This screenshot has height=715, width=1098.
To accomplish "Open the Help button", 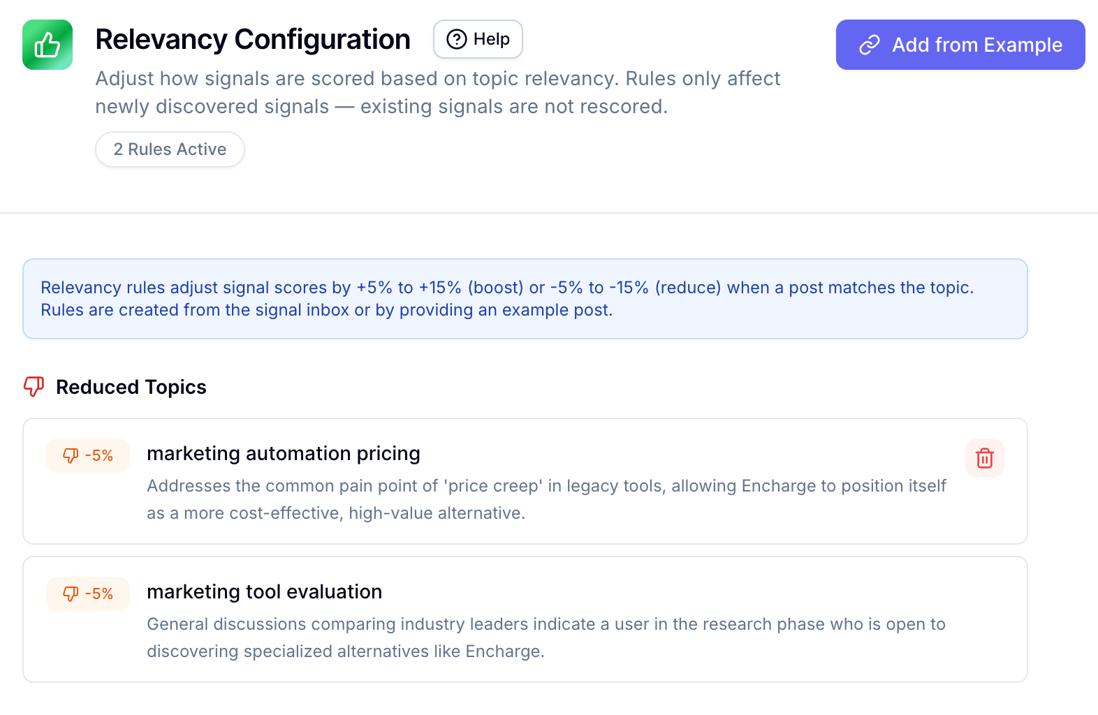I will 478,39.
